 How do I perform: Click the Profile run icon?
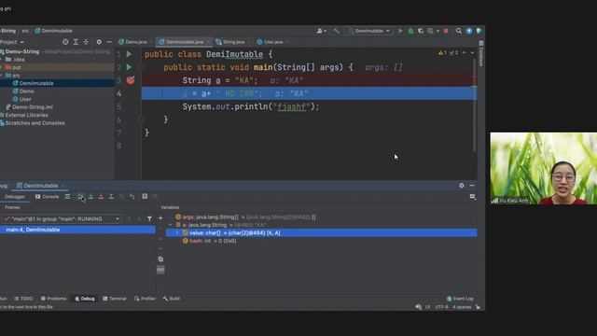431,31
